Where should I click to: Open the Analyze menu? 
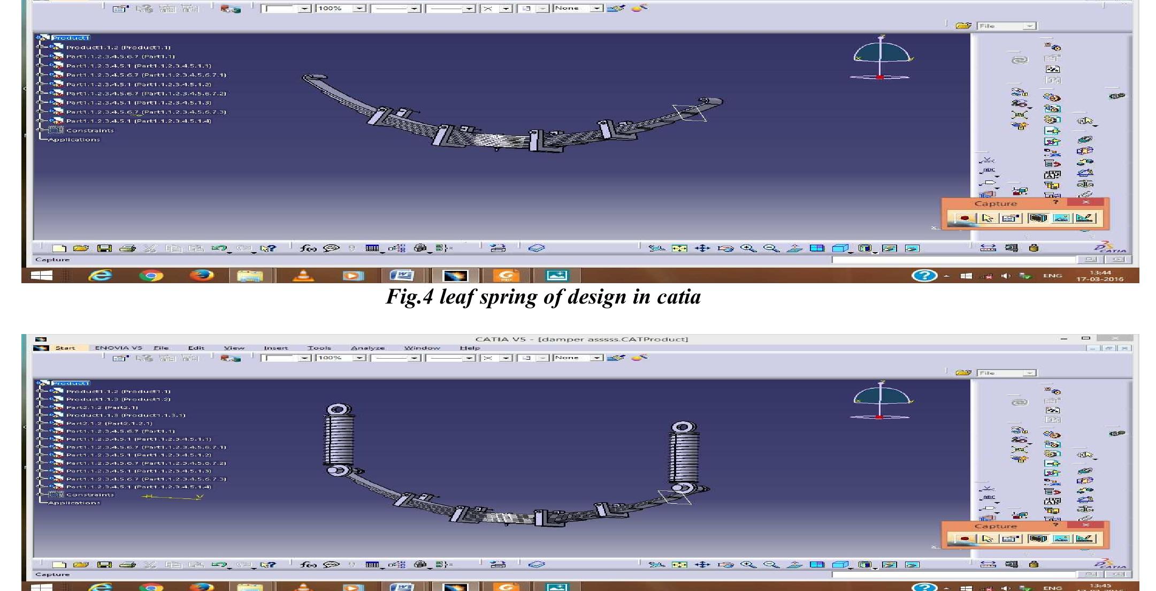point(368,348)
